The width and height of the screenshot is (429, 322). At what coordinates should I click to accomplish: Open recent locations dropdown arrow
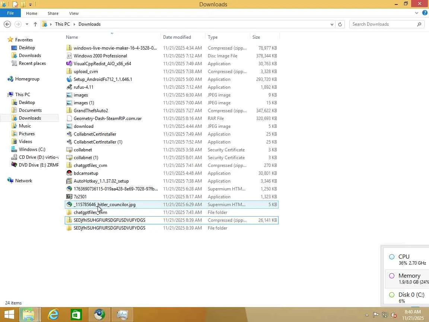point(27,24)
